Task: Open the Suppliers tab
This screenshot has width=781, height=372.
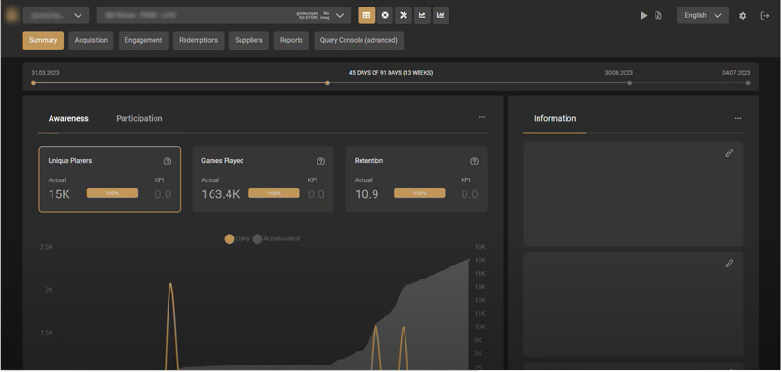Action: [249, 40]
